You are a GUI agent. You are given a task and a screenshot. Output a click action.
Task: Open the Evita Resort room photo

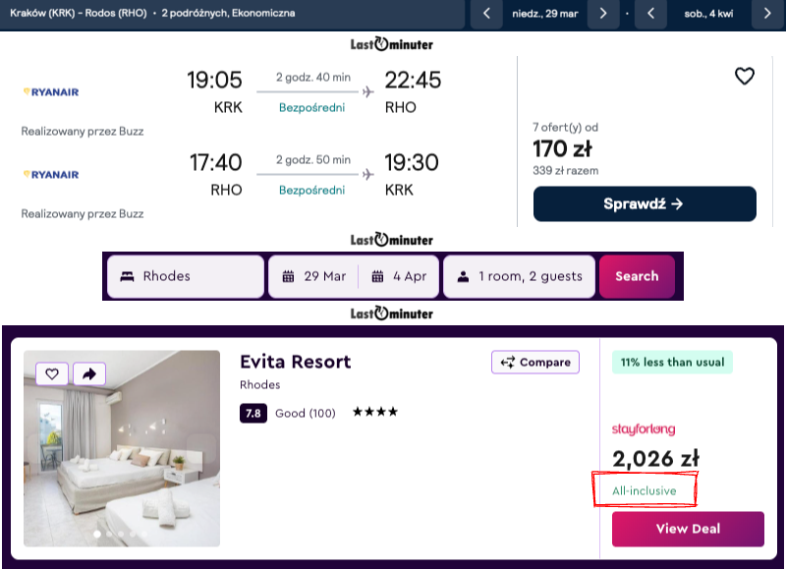click(x=122, y=462)
